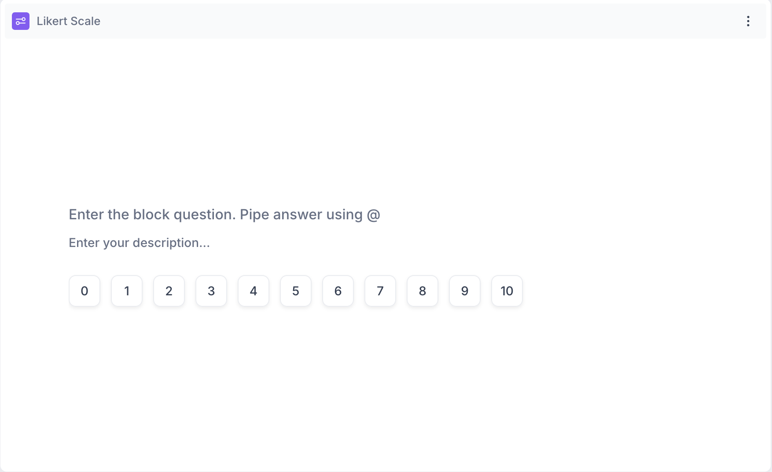
Task: Click the purple Likert Scale block icon
Action: [x=21, y=21]
